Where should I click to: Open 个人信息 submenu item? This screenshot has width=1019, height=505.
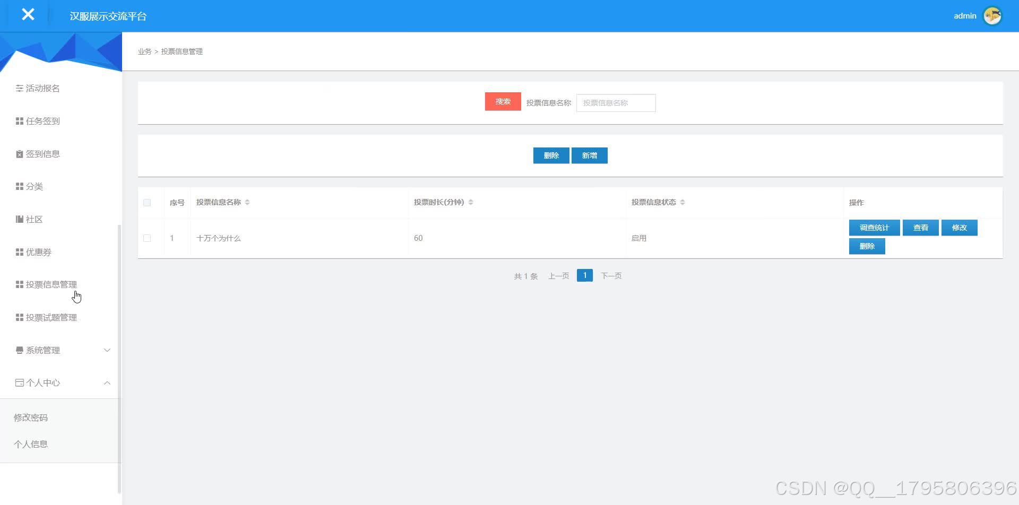[x=31, y=444]
